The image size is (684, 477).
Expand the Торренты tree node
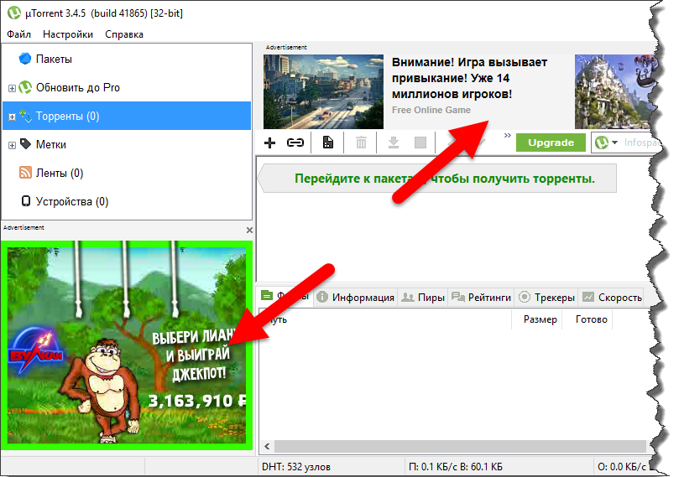click(x=12, y=117)
